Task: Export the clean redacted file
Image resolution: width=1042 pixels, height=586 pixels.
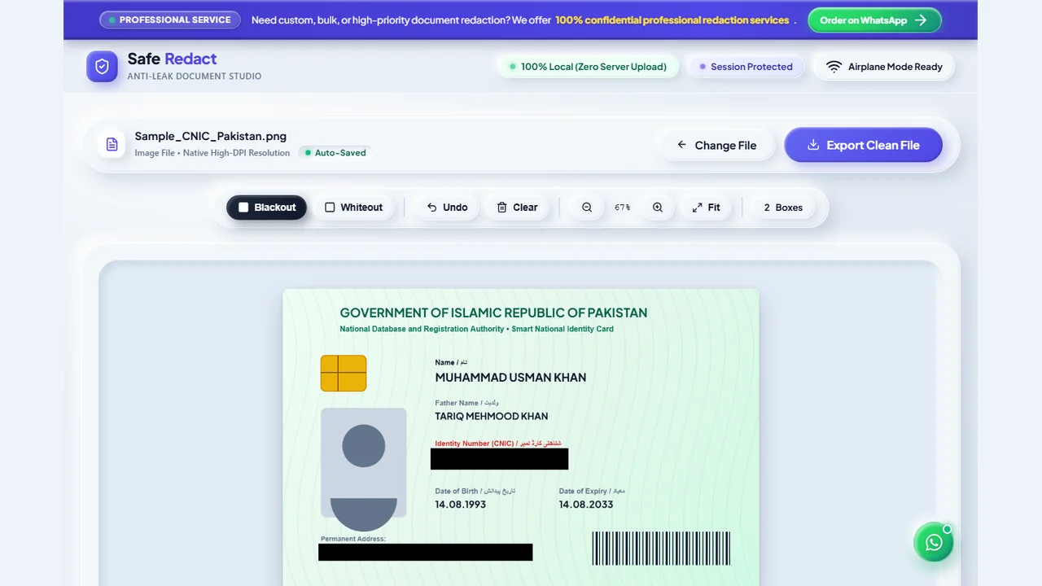Action: [x=863, y=145]
